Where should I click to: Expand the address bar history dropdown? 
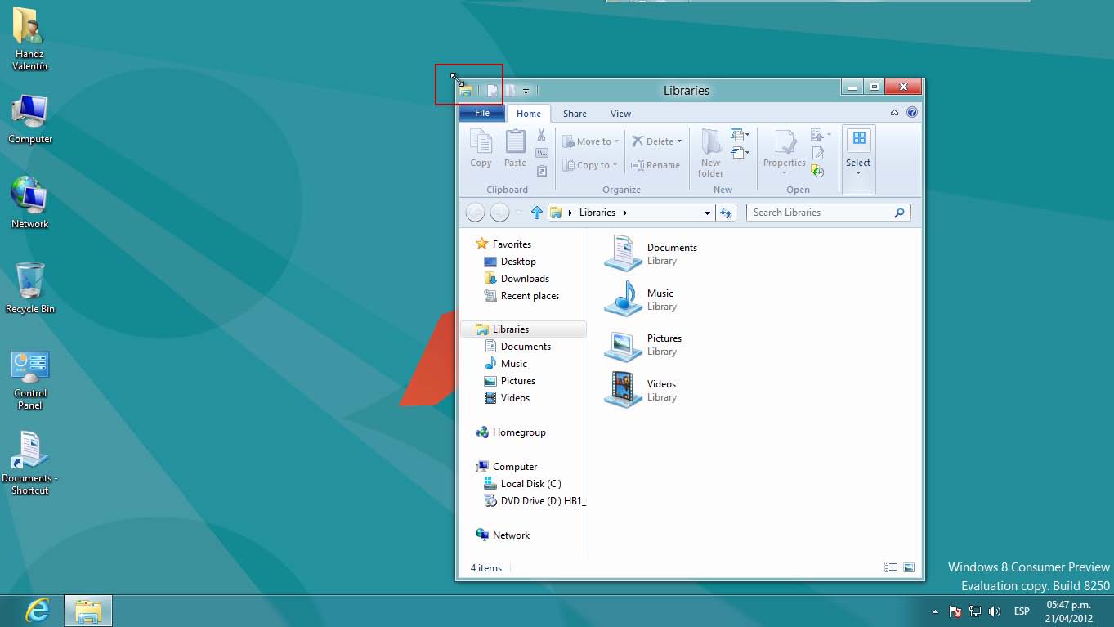click(707, 213)
